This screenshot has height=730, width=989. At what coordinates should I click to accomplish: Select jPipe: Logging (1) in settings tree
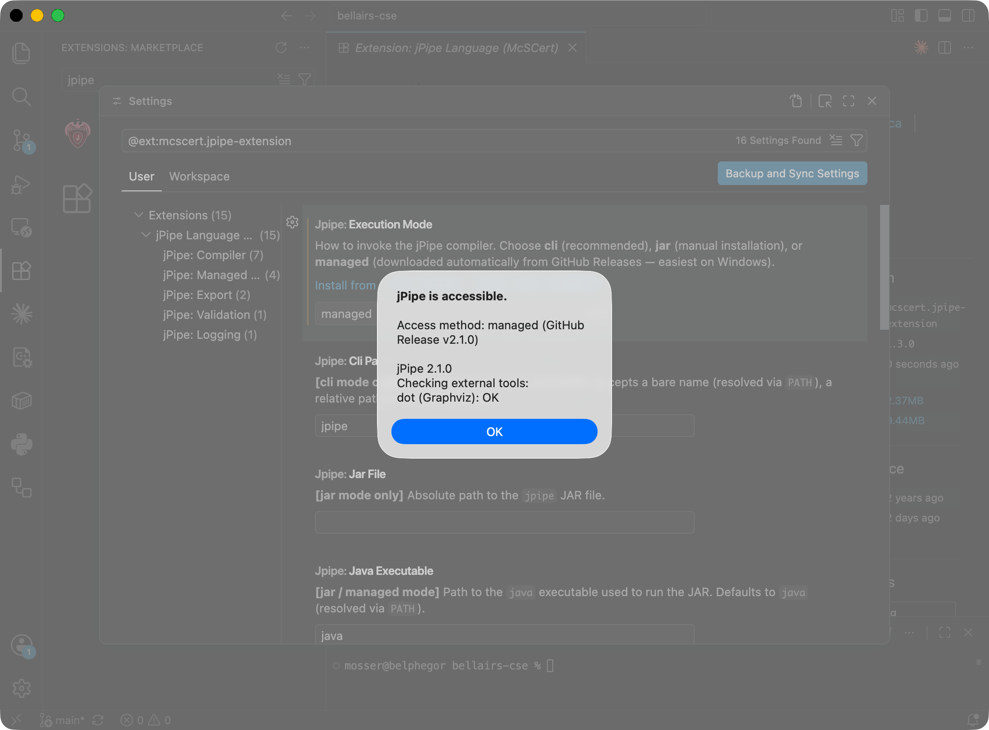[x=210, y=335]
